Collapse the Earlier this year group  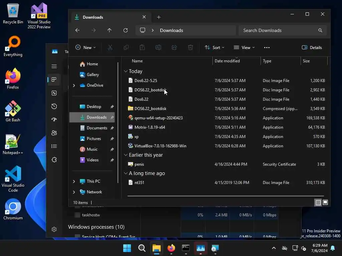point(126,155)
